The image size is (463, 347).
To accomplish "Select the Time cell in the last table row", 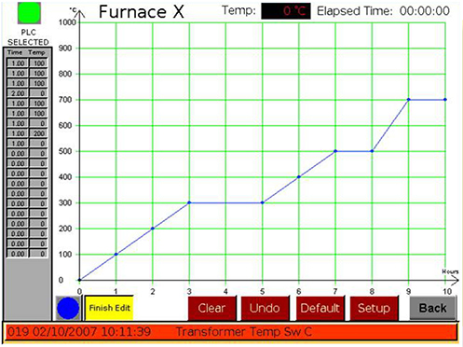I will coord(18,254).
